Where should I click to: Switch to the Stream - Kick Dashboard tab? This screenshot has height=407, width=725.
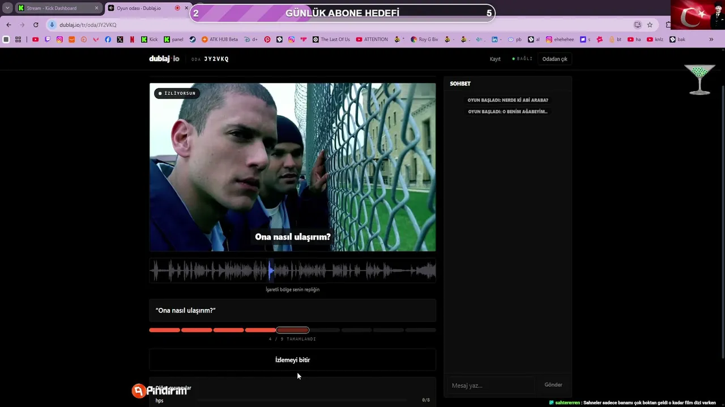[x=58, y=8]
